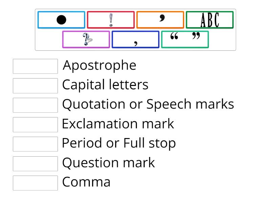Click the answer box beside Quotation or Speech marks
Image resolution: width=271 pixels, height=203 pixels.
(x=35, y=105)
